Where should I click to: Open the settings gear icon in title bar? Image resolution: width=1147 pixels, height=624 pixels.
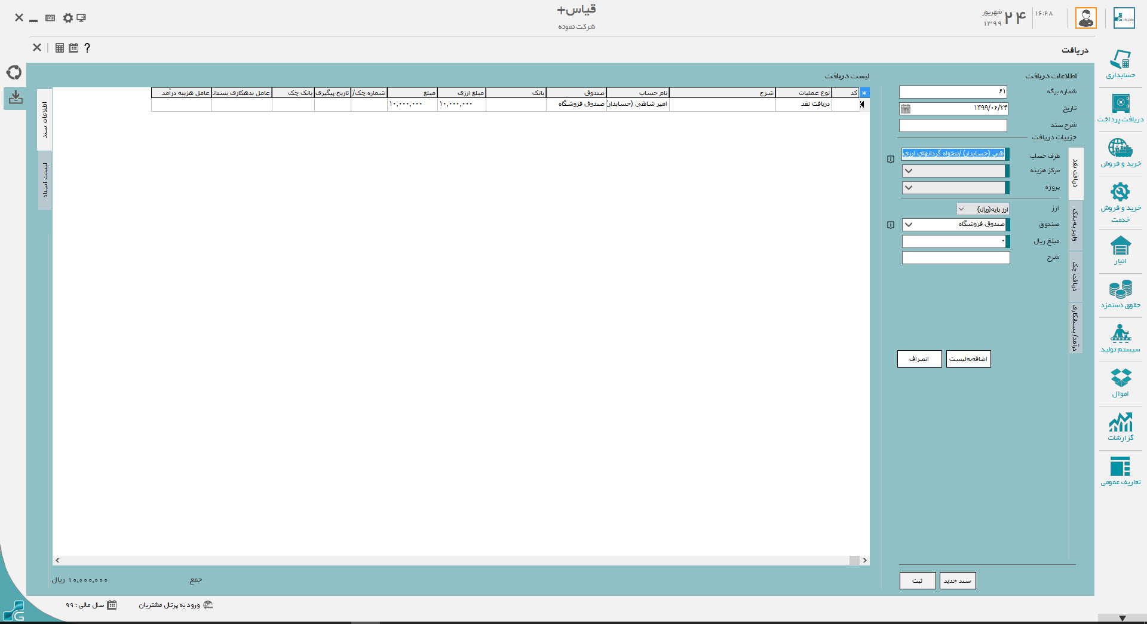point(68,18)
